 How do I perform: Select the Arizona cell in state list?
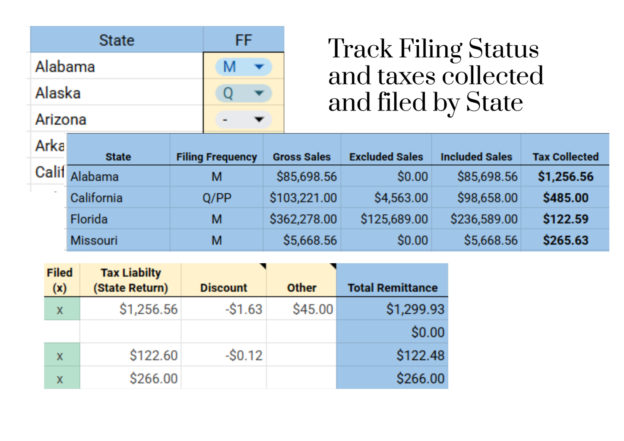(x=117, y=119)
